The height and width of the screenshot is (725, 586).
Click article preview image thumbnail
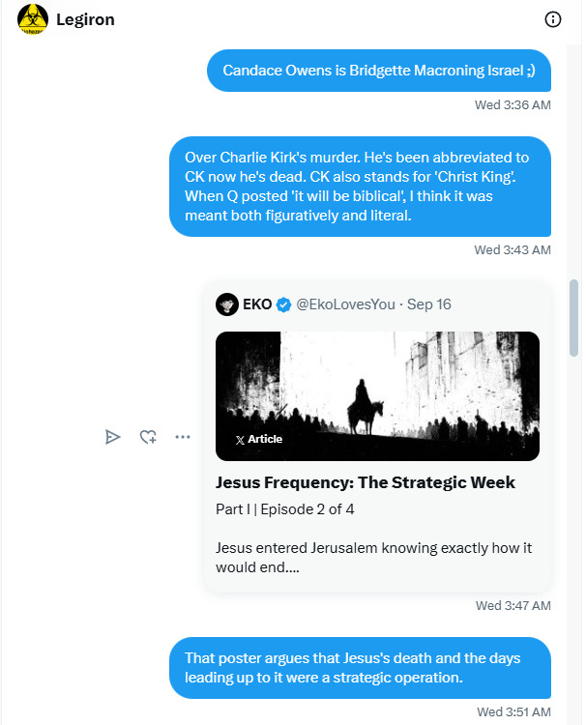point(377,396)
